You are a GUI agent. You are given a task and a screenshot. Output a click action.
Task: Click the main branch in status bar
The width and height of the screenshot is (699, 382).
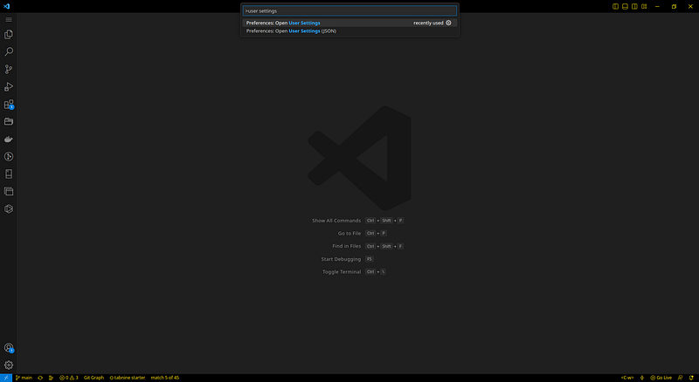pyautogui.click(x=24, y=378)
